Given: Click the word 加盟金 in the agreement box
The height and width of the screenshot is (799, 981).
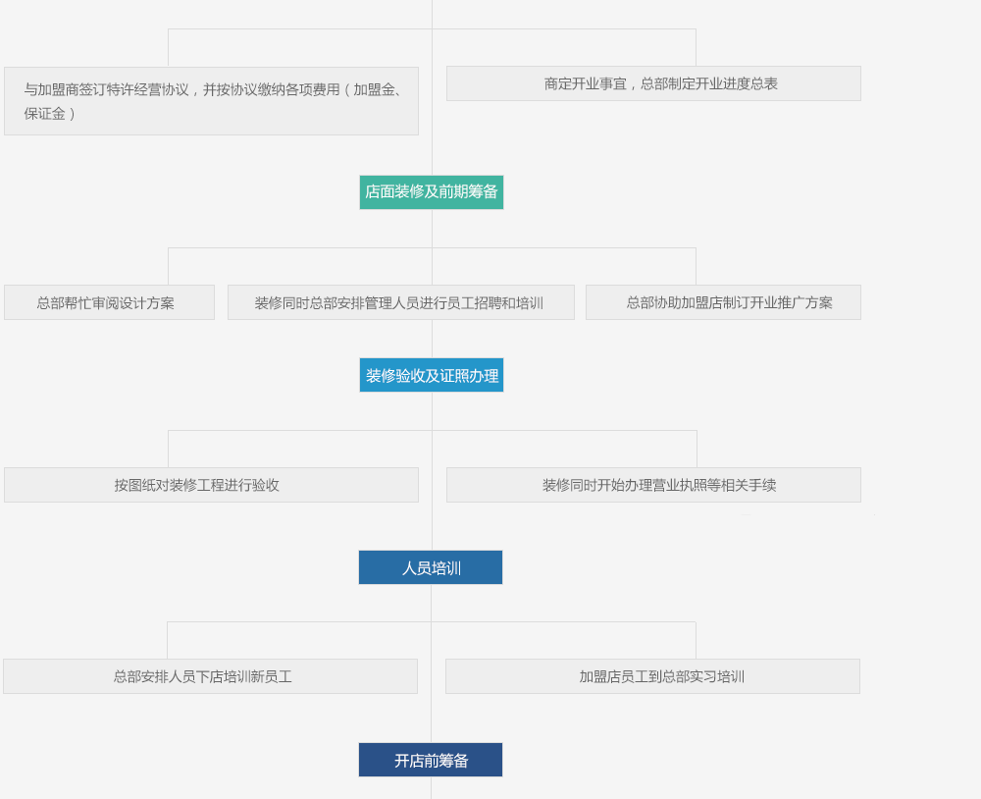Looking at the screenshot, I should [x=374, y=90].
